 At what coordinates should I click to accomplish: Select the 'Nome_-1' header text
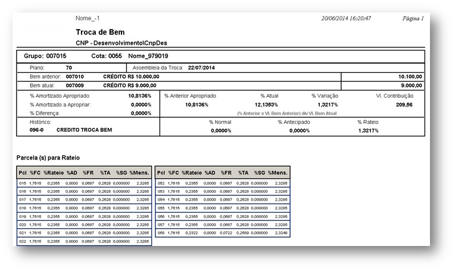(x=88, y=18)
